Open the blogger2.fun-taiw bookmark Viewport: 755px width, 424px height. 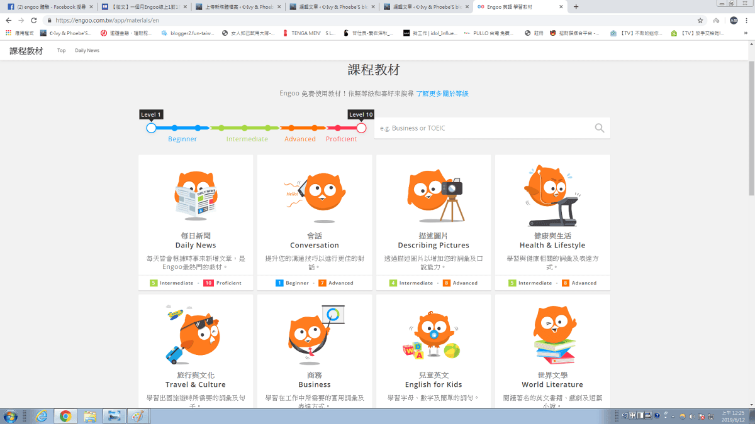click(187, 33)
